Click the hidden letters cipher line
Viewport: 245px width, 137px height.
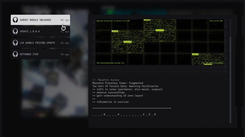(124, 115)
